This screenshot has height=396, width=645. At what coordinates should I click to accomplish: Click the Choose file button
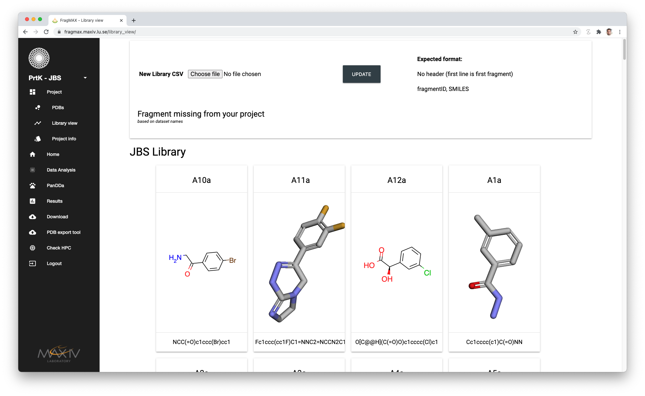coord(205,74)
